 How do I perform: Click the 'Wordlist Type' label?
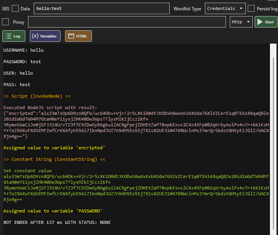click(x=187, y=9)
